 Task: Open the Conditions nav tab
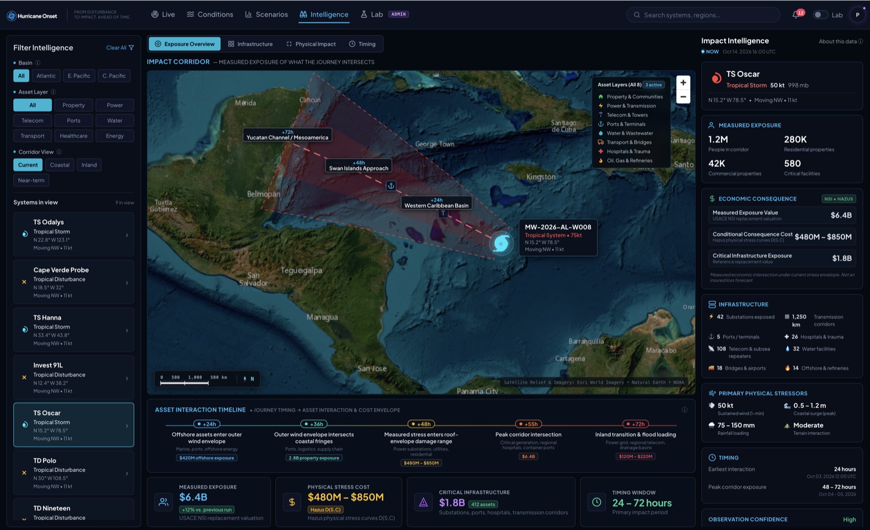click(x=210, y=14)
